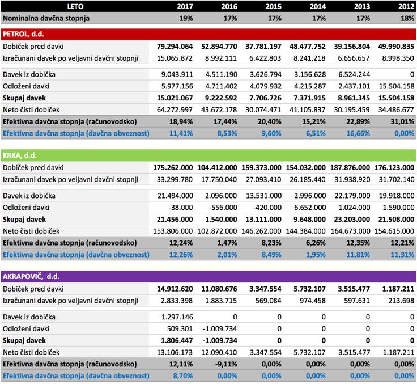
Task: Select Krka effective rate 1,47%
Action: [x=227, y=243]
